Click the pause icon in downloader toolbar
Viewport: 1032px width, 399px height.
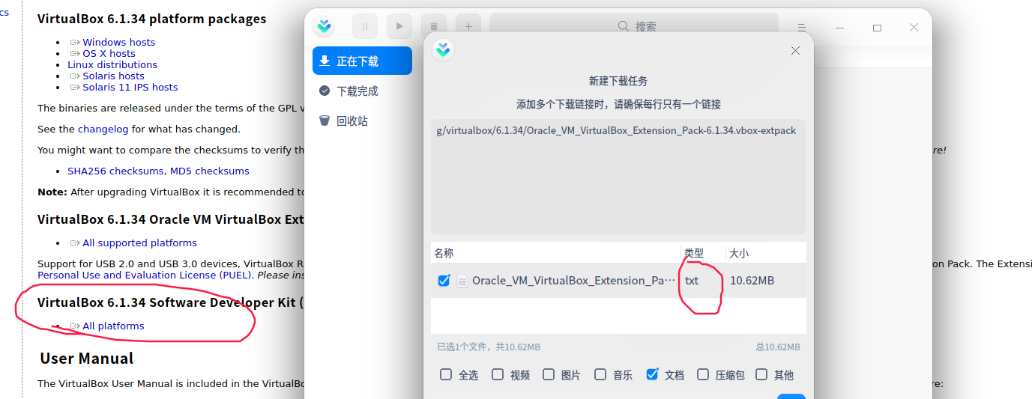tap(365, 26)
